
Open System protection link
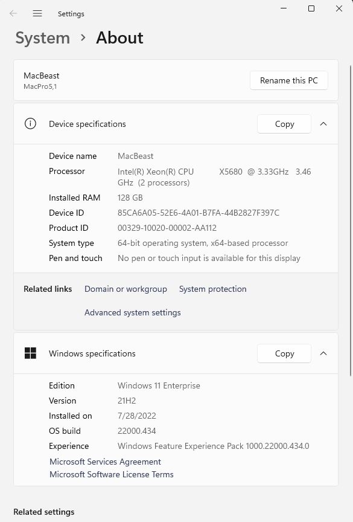pyautogui.click(x=213, y=289)
